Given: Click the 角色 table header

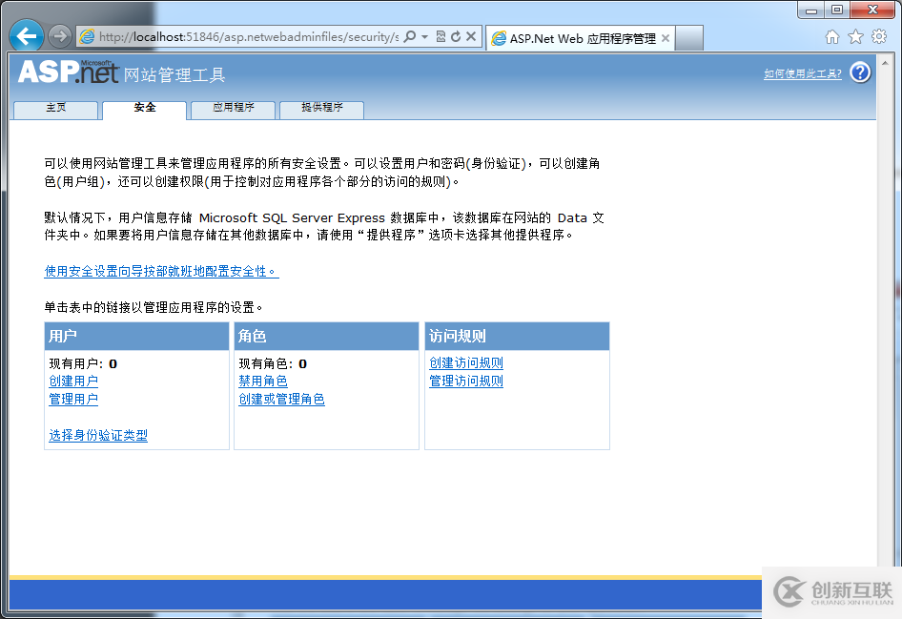Looking at the screenshot, I should coord(327,336).
